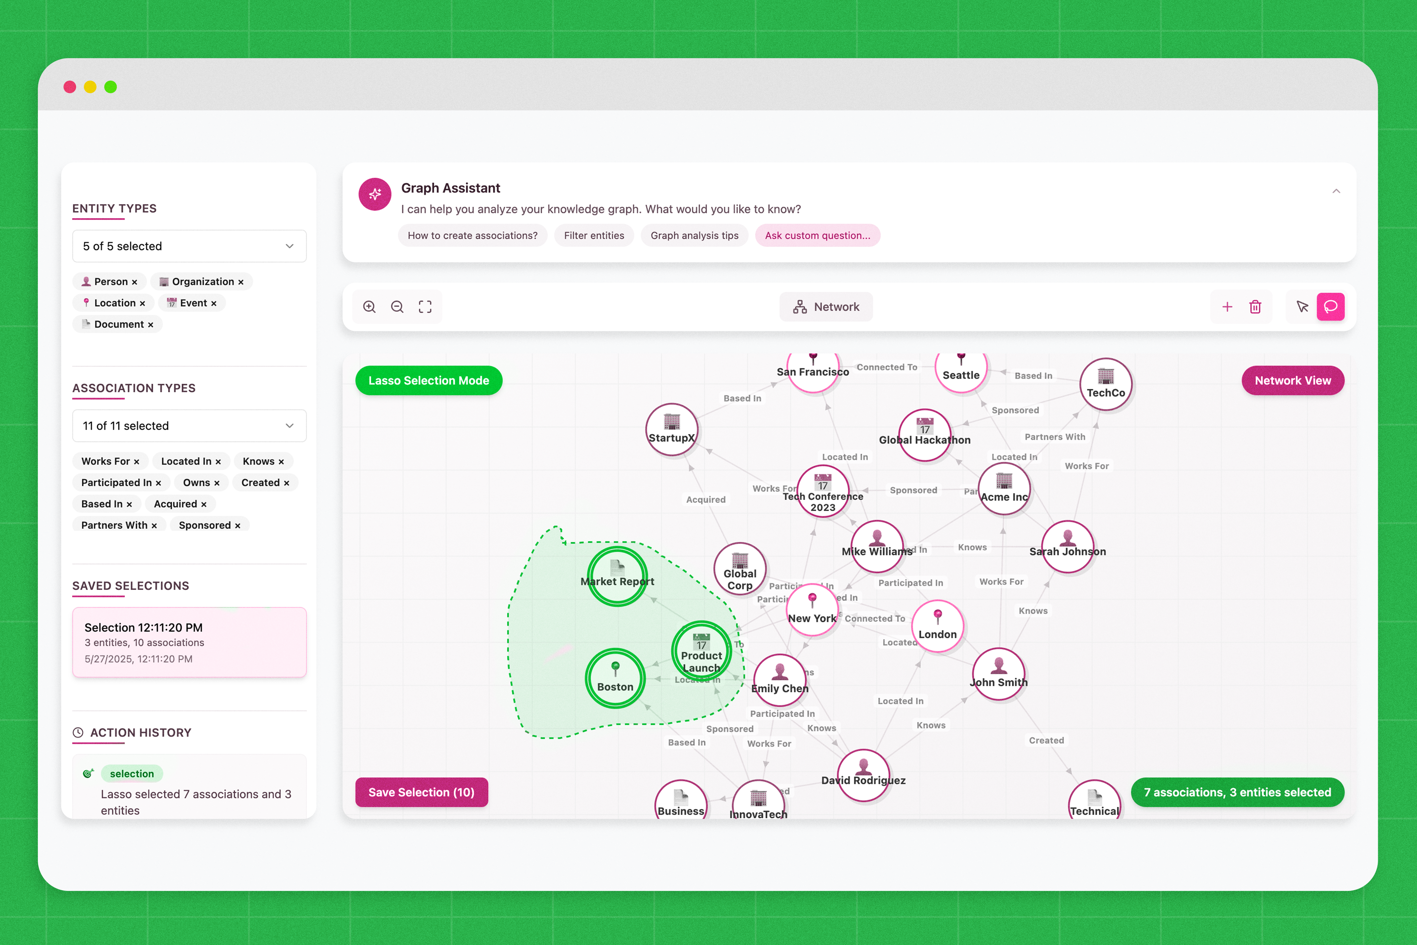Click the add entity plus icon
Viewport: 1417px width, 945px height.
point(1227,307)
